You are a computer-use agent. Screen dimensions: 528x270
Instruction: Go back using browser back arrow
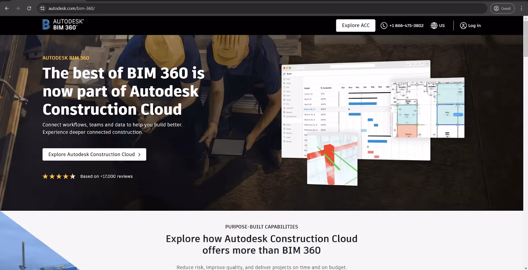coord(7,8)
